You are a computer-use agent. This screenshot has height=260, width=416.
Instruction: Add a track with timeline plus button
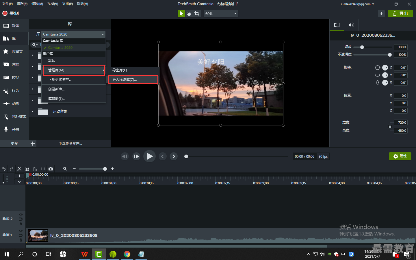point(19,176)
